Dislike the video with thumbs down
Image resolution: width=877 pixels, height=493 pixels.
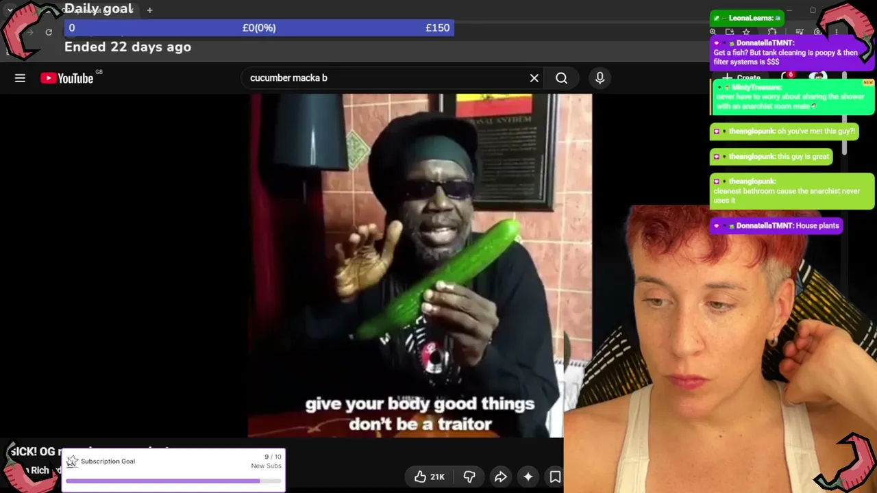click(469, 477)
